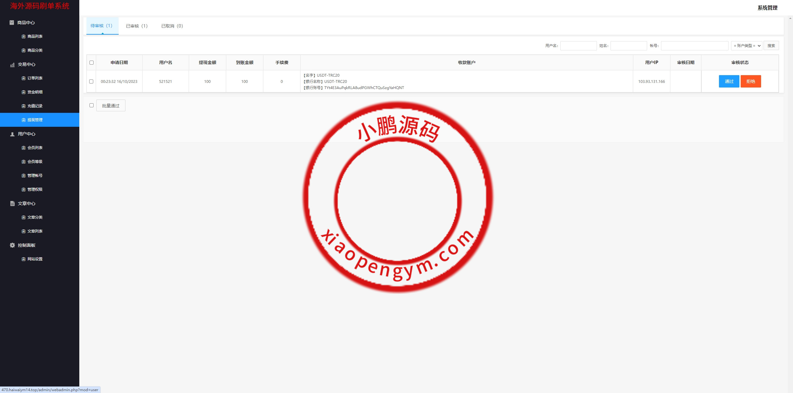Click the 用户名 search input field
The image size is (793, 393).
(x=578, y=46)
